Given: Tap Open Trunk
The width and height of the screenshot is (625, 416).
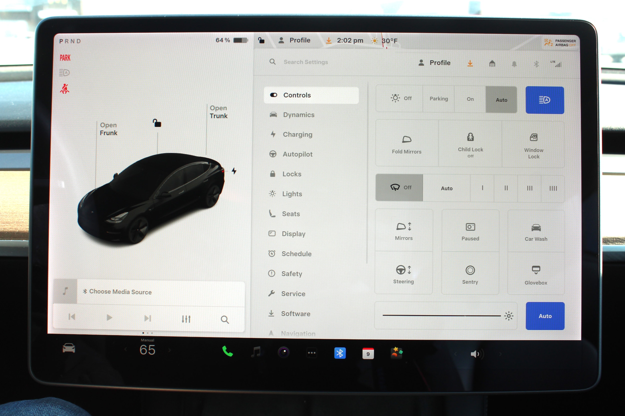Looking at the screenshot, I should 218,112.
